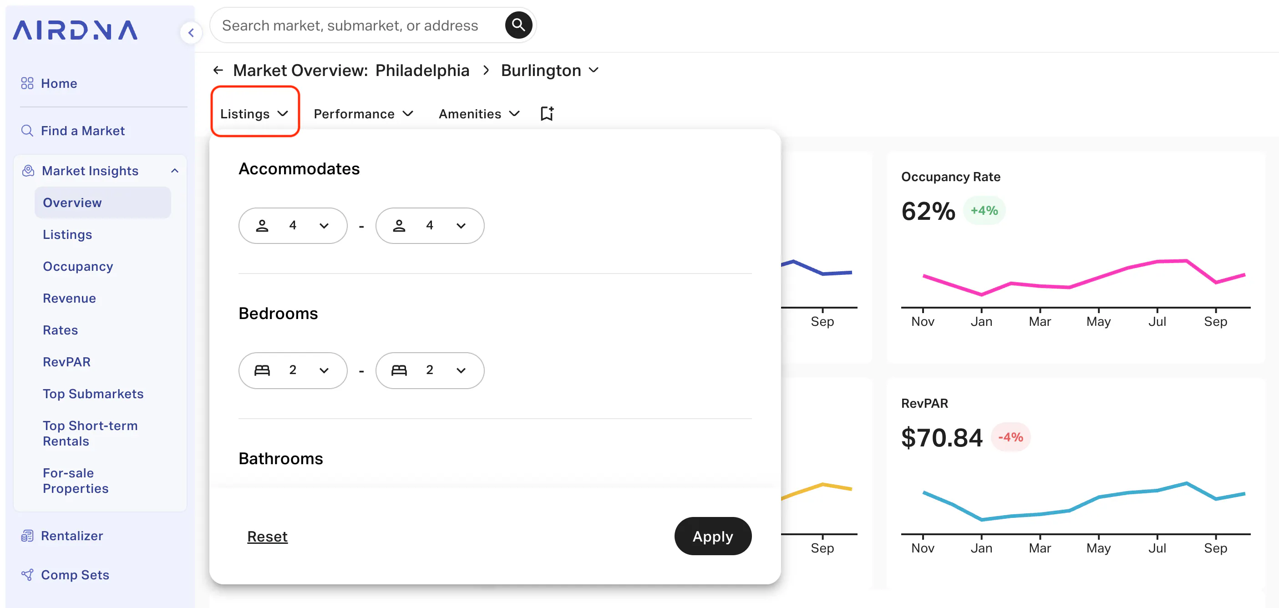Click the Apply button
The image size is (1279, 608).
click(713, 537)
